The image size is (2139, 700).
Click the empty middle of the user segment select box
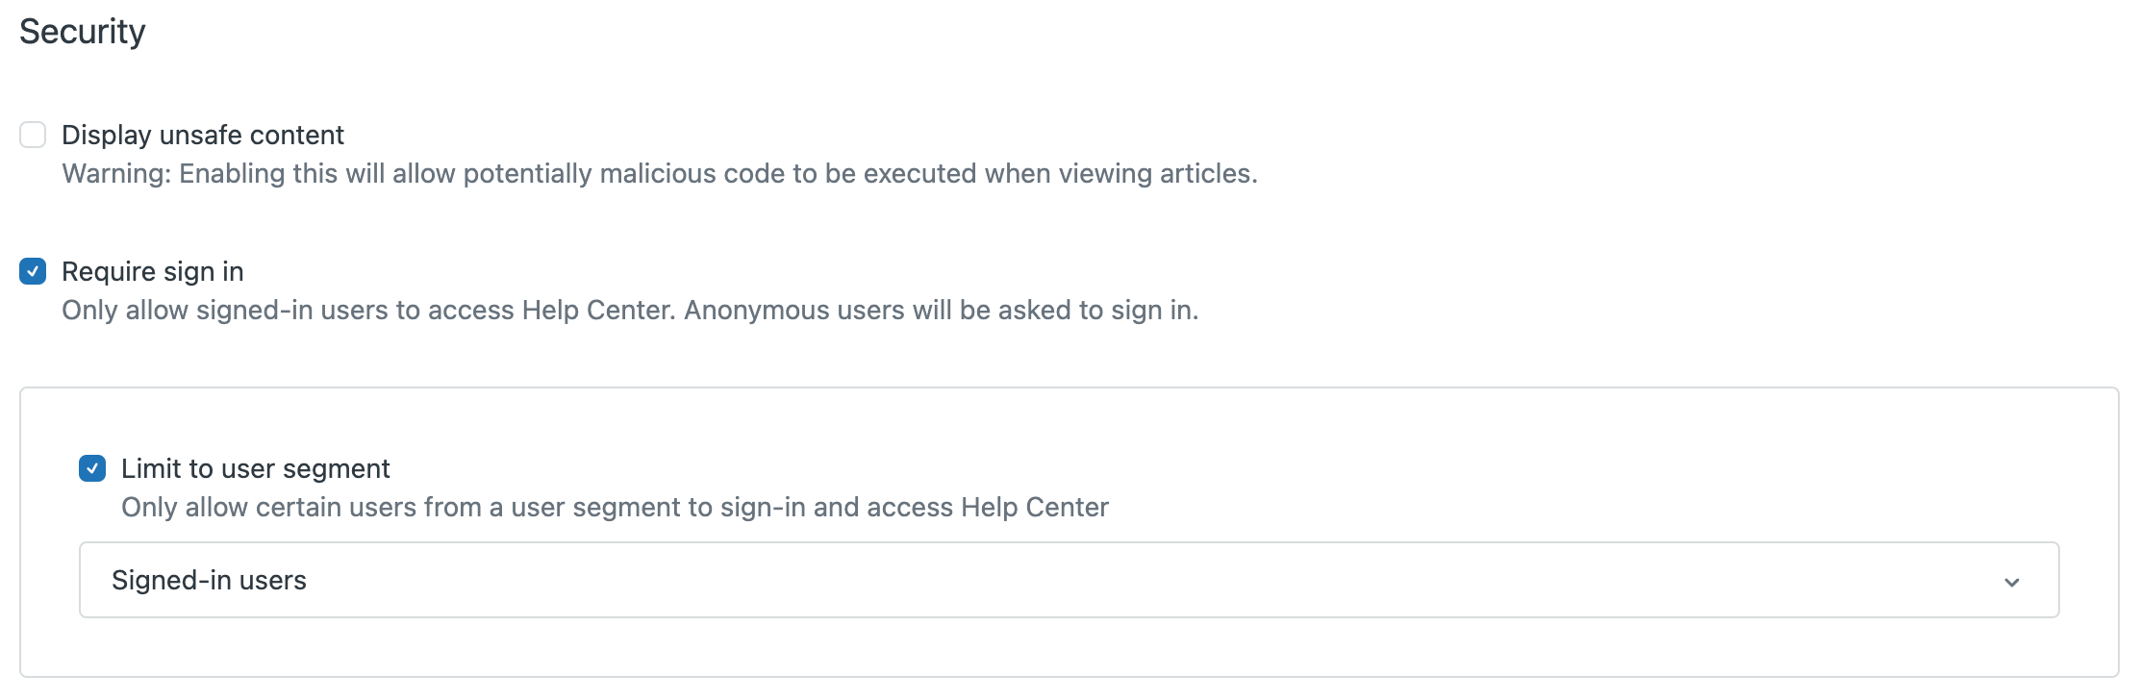(x=1068, y=580)
